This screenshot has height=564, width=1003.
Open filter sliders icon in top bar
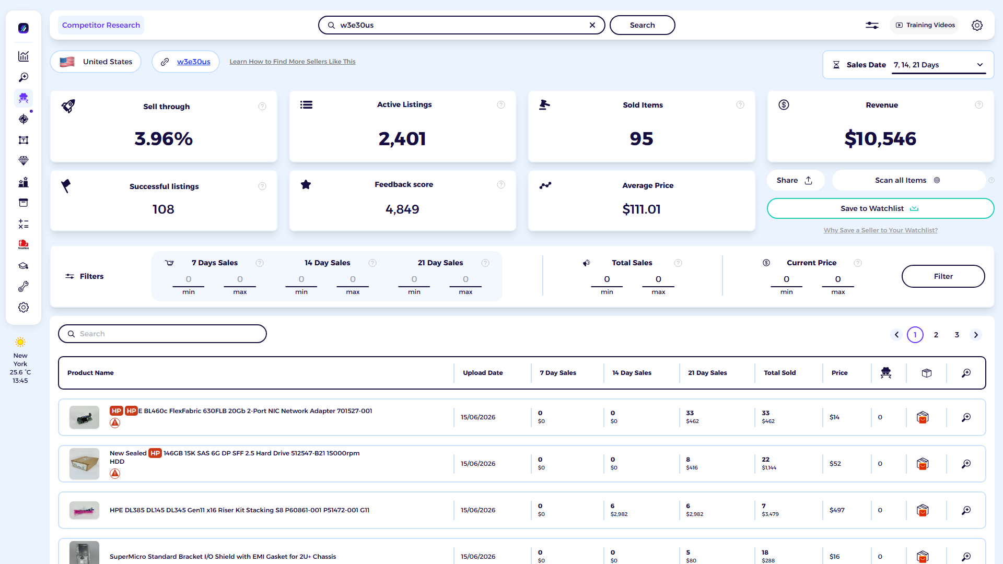click(x=872, y=25)
